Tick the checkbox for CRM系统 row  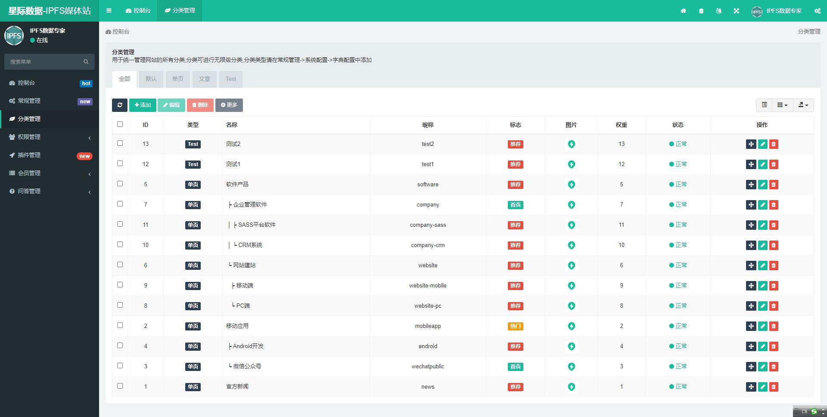coord(120,244)
